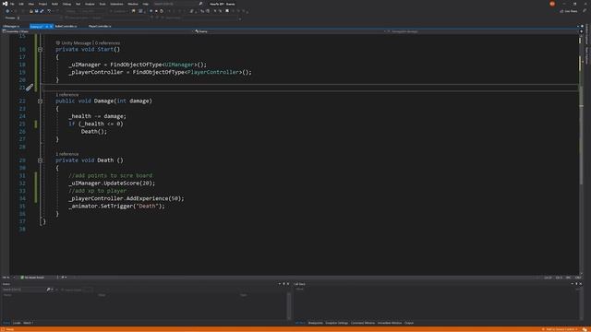Collapse the Start() method outline
The width and height of the screenshot is (591, 332).
(x=40, y=49)
